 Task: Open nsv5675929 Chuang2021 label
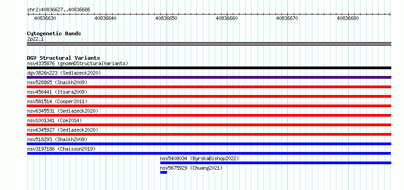[191, 168]
